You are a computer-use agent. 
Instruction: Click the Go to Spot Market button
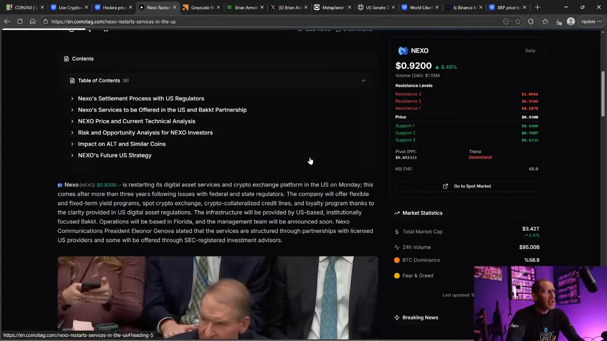(x=467, y=186)
